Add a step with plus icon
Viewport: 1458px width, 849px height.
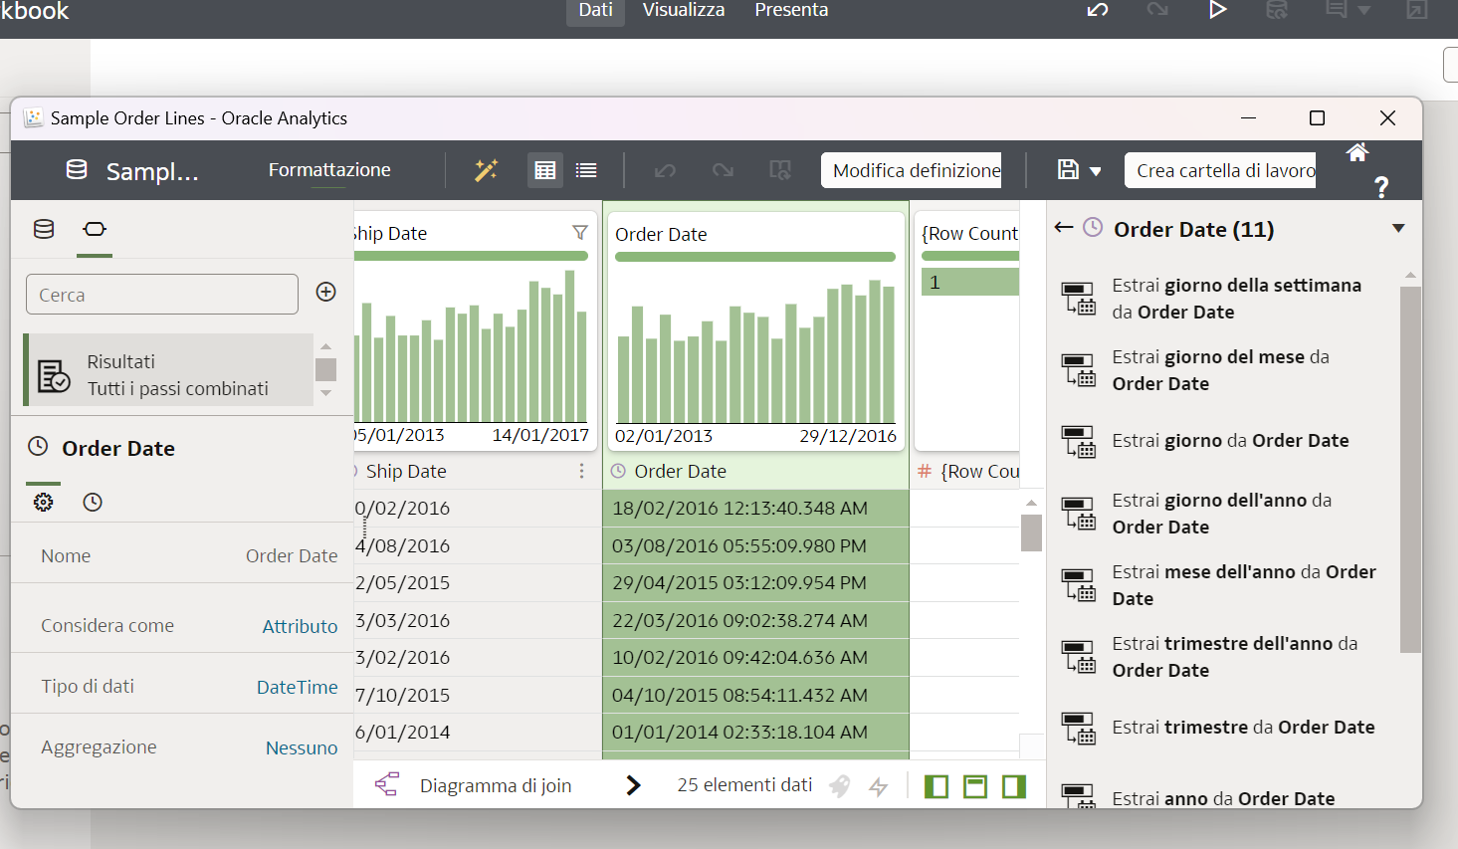coord(325,292)
